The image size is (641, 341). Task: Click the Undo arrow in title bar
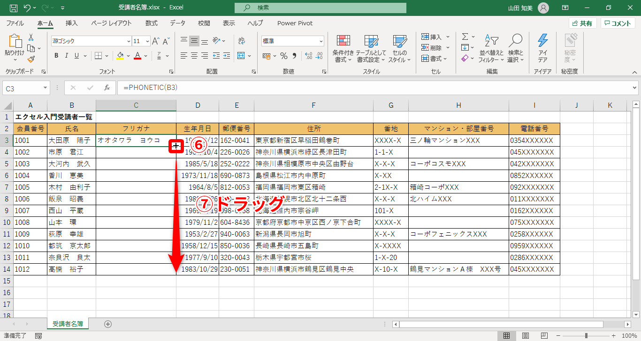coord(27,7)
